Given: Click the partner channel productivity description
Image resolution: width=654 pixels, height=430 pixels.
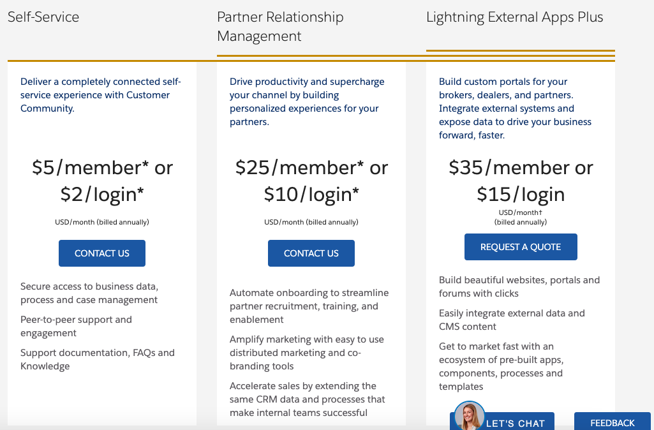Looking at the screenshot, I should tap(307, 102).
